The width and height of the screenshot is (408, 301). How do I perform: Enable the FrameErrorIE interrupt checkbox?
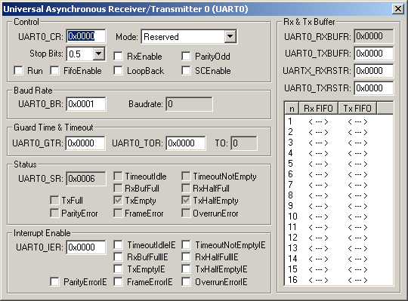pyautogui.click(x=118, y=282)
